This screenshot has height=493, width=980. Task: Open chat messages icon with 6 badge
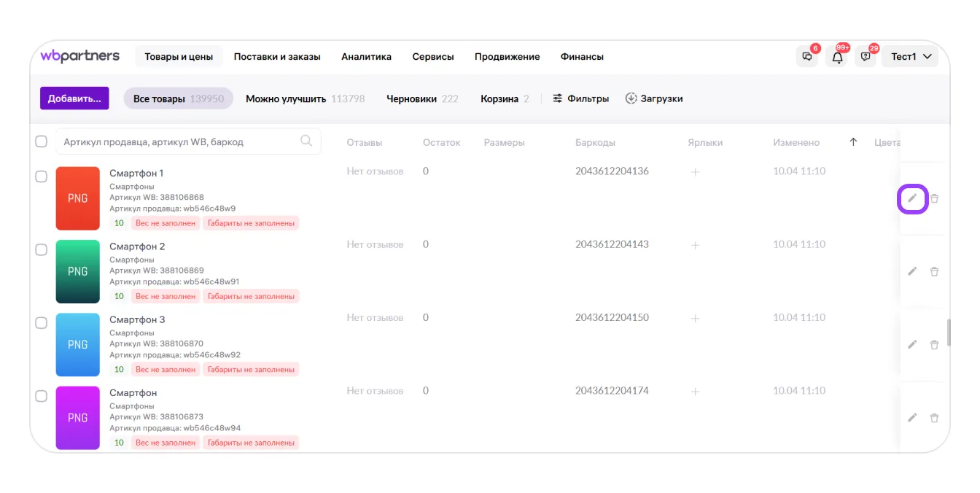pyautogui.click(x=807, y=57)
